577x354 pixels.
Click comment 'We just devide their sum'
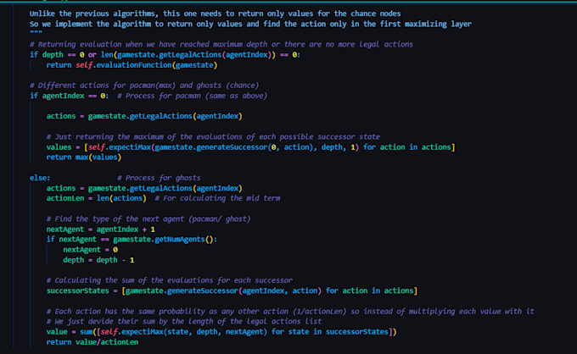(184, 321)
